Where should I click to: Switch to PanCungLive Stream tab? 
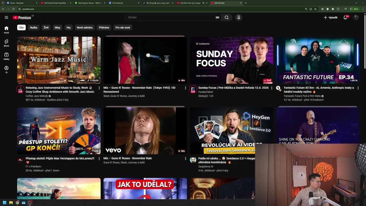(90, 3)
